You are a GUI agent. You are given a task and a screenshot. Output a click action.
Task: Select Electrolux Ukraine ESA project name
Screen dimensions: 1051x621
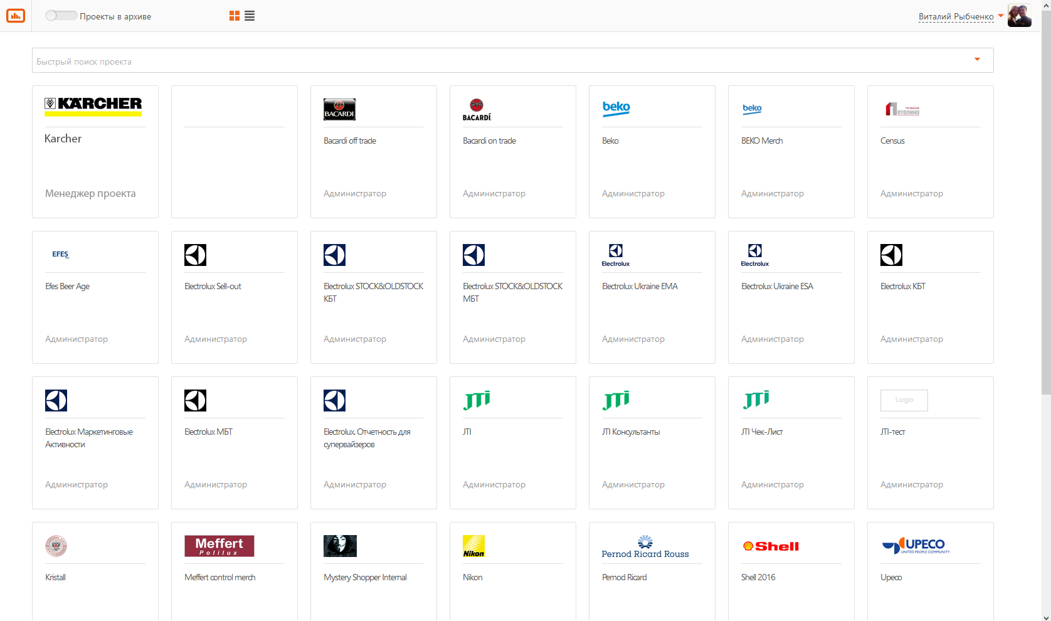777,286
